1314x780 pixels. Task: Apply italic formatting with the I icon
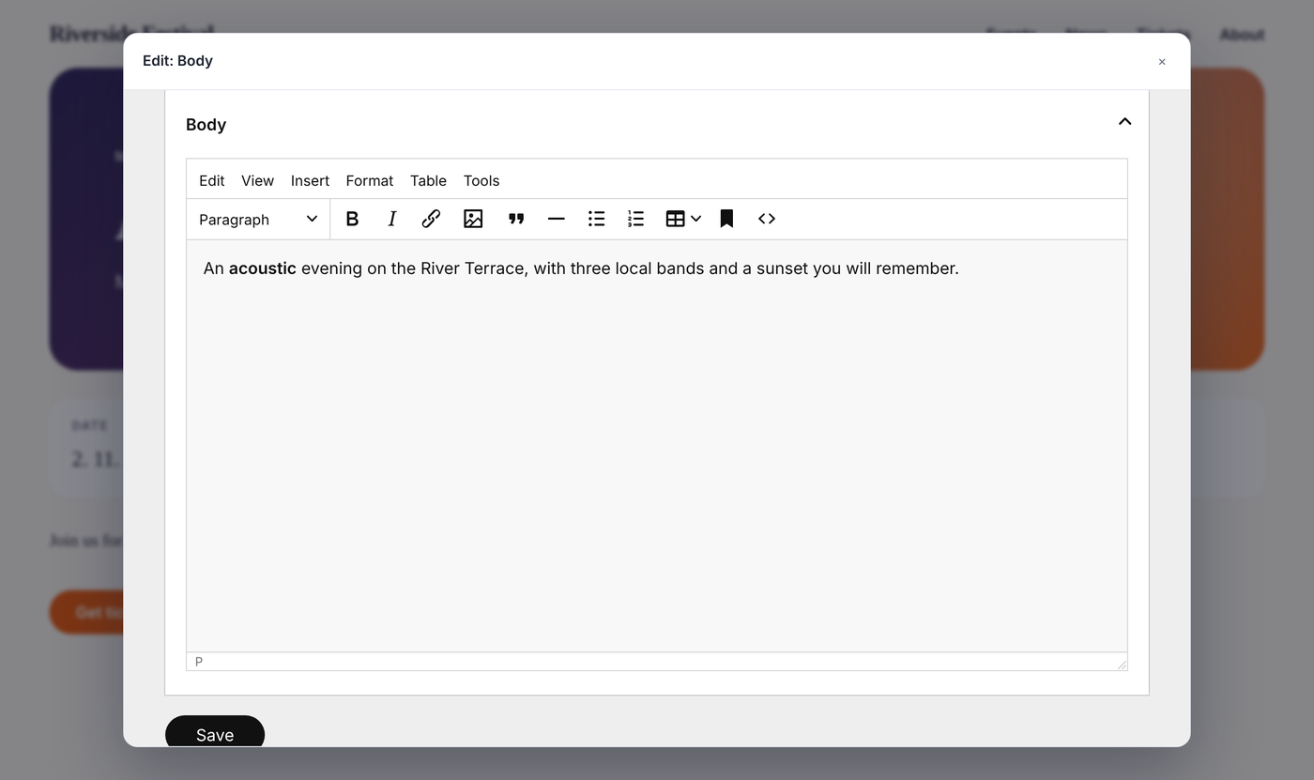coord(392,219)
